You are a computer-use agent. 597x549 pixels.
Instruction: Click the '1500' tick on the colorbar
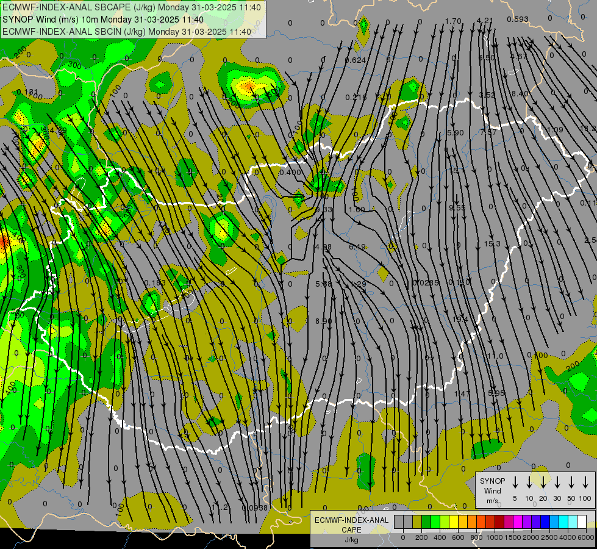512,537
